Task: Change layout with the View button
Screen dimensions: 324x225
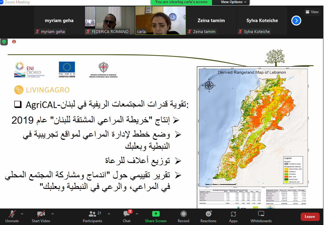Action: 312,12
